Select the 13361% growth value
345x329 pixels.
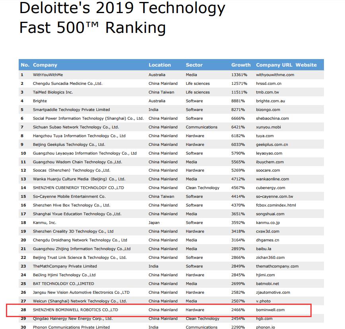tap(239, 75)
